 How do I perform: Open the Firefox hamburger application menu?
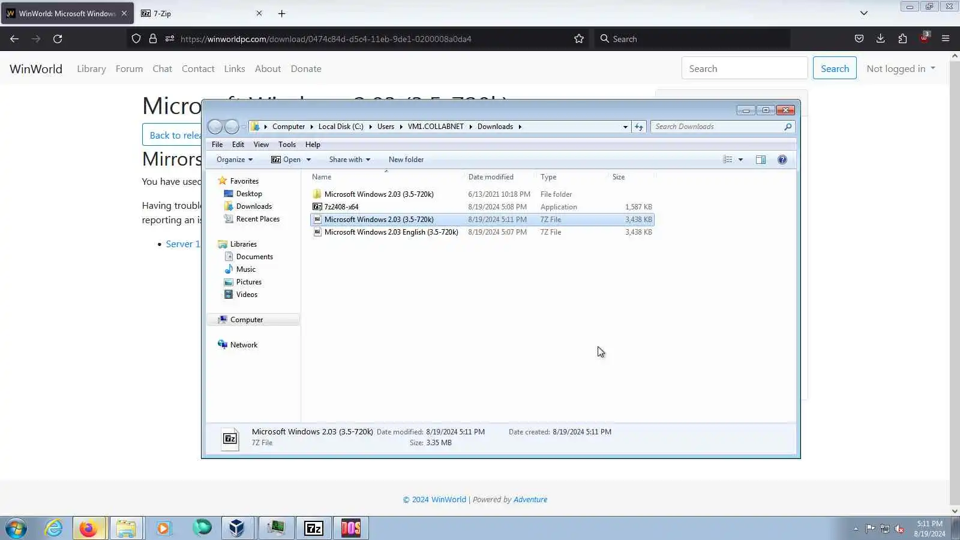coord(946,39)
